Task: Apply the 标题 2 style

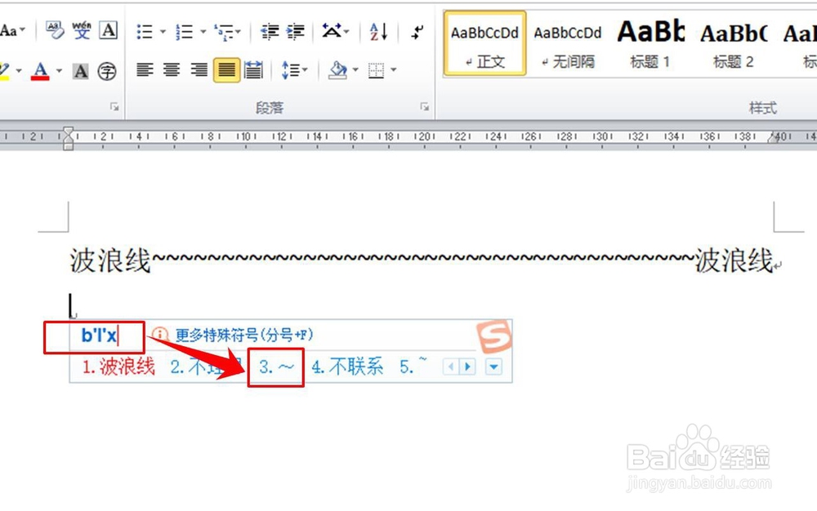Action: point(733,44)
